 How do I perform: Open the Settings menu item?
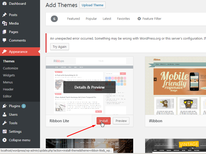(x=20, y=131)
